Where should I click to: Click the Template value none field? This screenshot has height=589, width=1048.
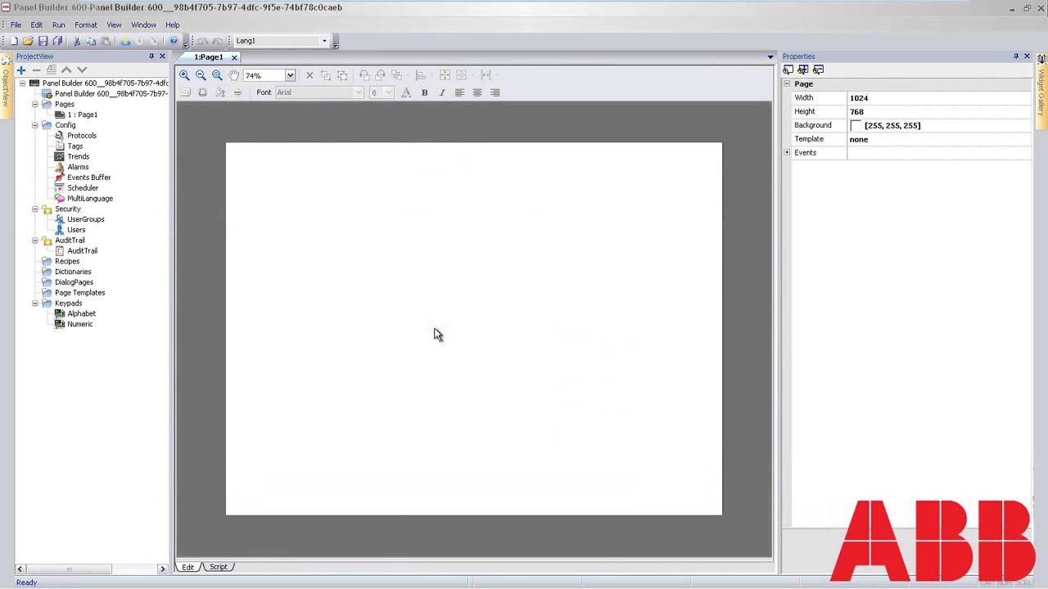coord(940,139)
